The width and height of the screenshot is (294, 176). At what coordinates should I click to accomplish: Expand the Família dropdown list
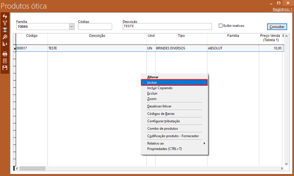(71, 26)
